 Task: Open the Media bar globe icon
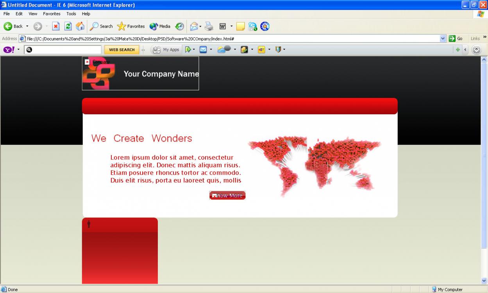click(154, 26)
